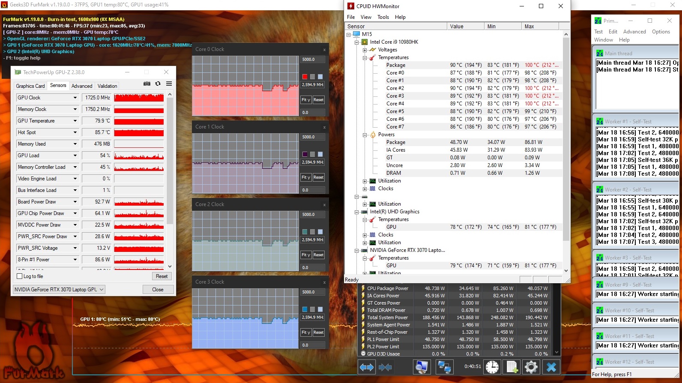Open the HWMonitor File menu

[x=351, y=17]
